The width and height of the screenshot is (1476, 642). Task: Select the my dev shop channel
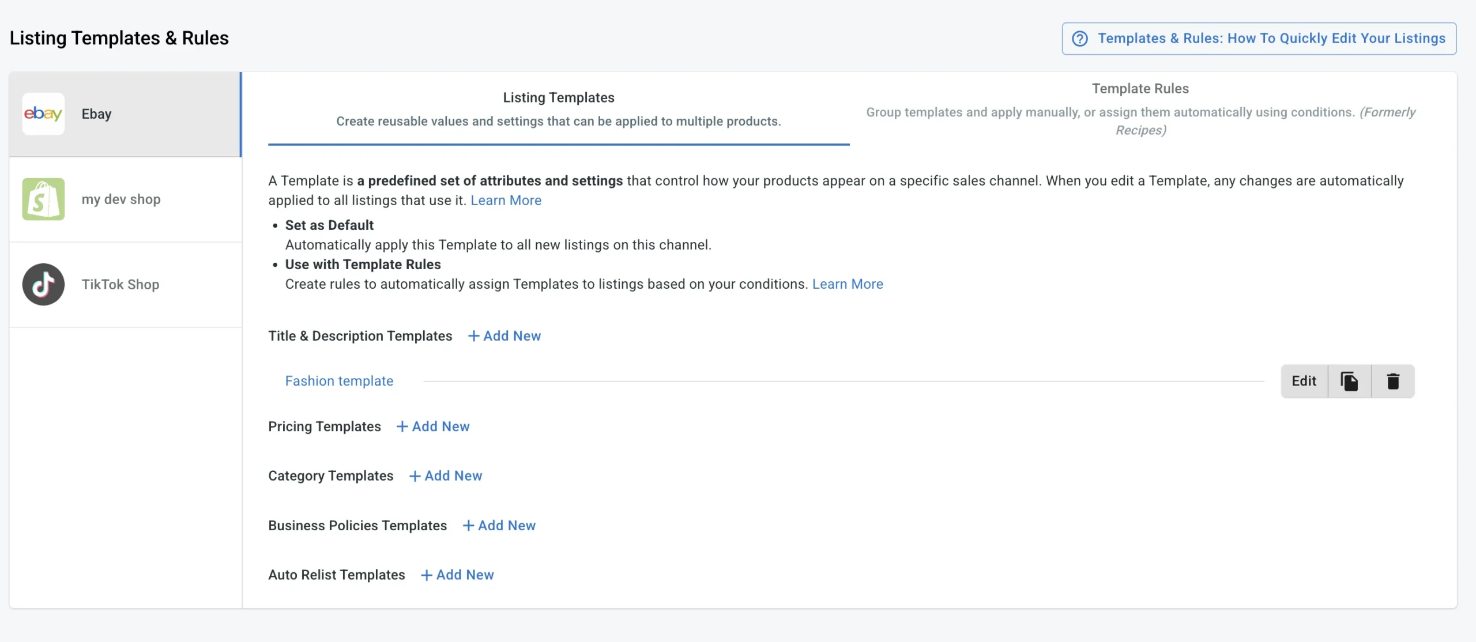pos(125,199)
